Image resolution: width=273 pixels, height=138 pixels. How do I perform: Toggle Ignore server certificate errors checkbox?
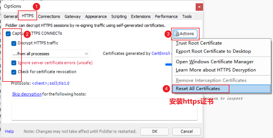14,63
